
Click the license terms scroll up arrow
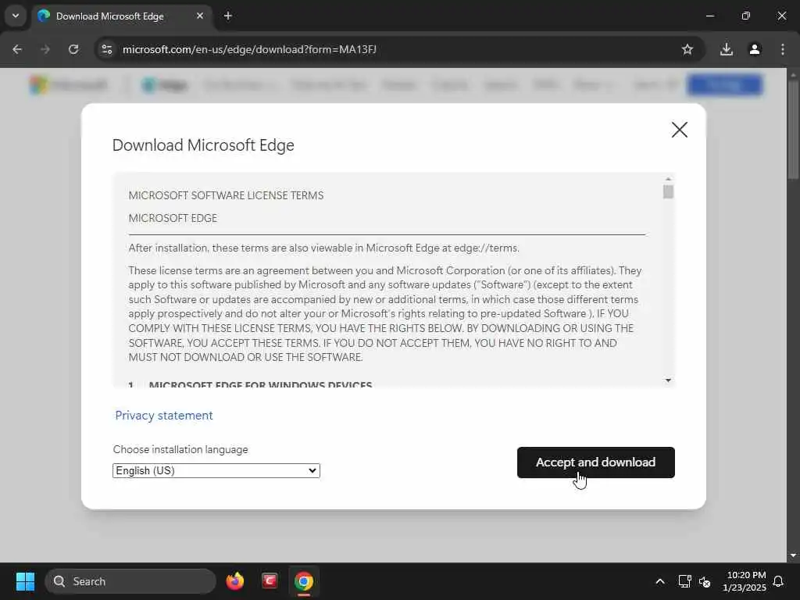[668, 179]
